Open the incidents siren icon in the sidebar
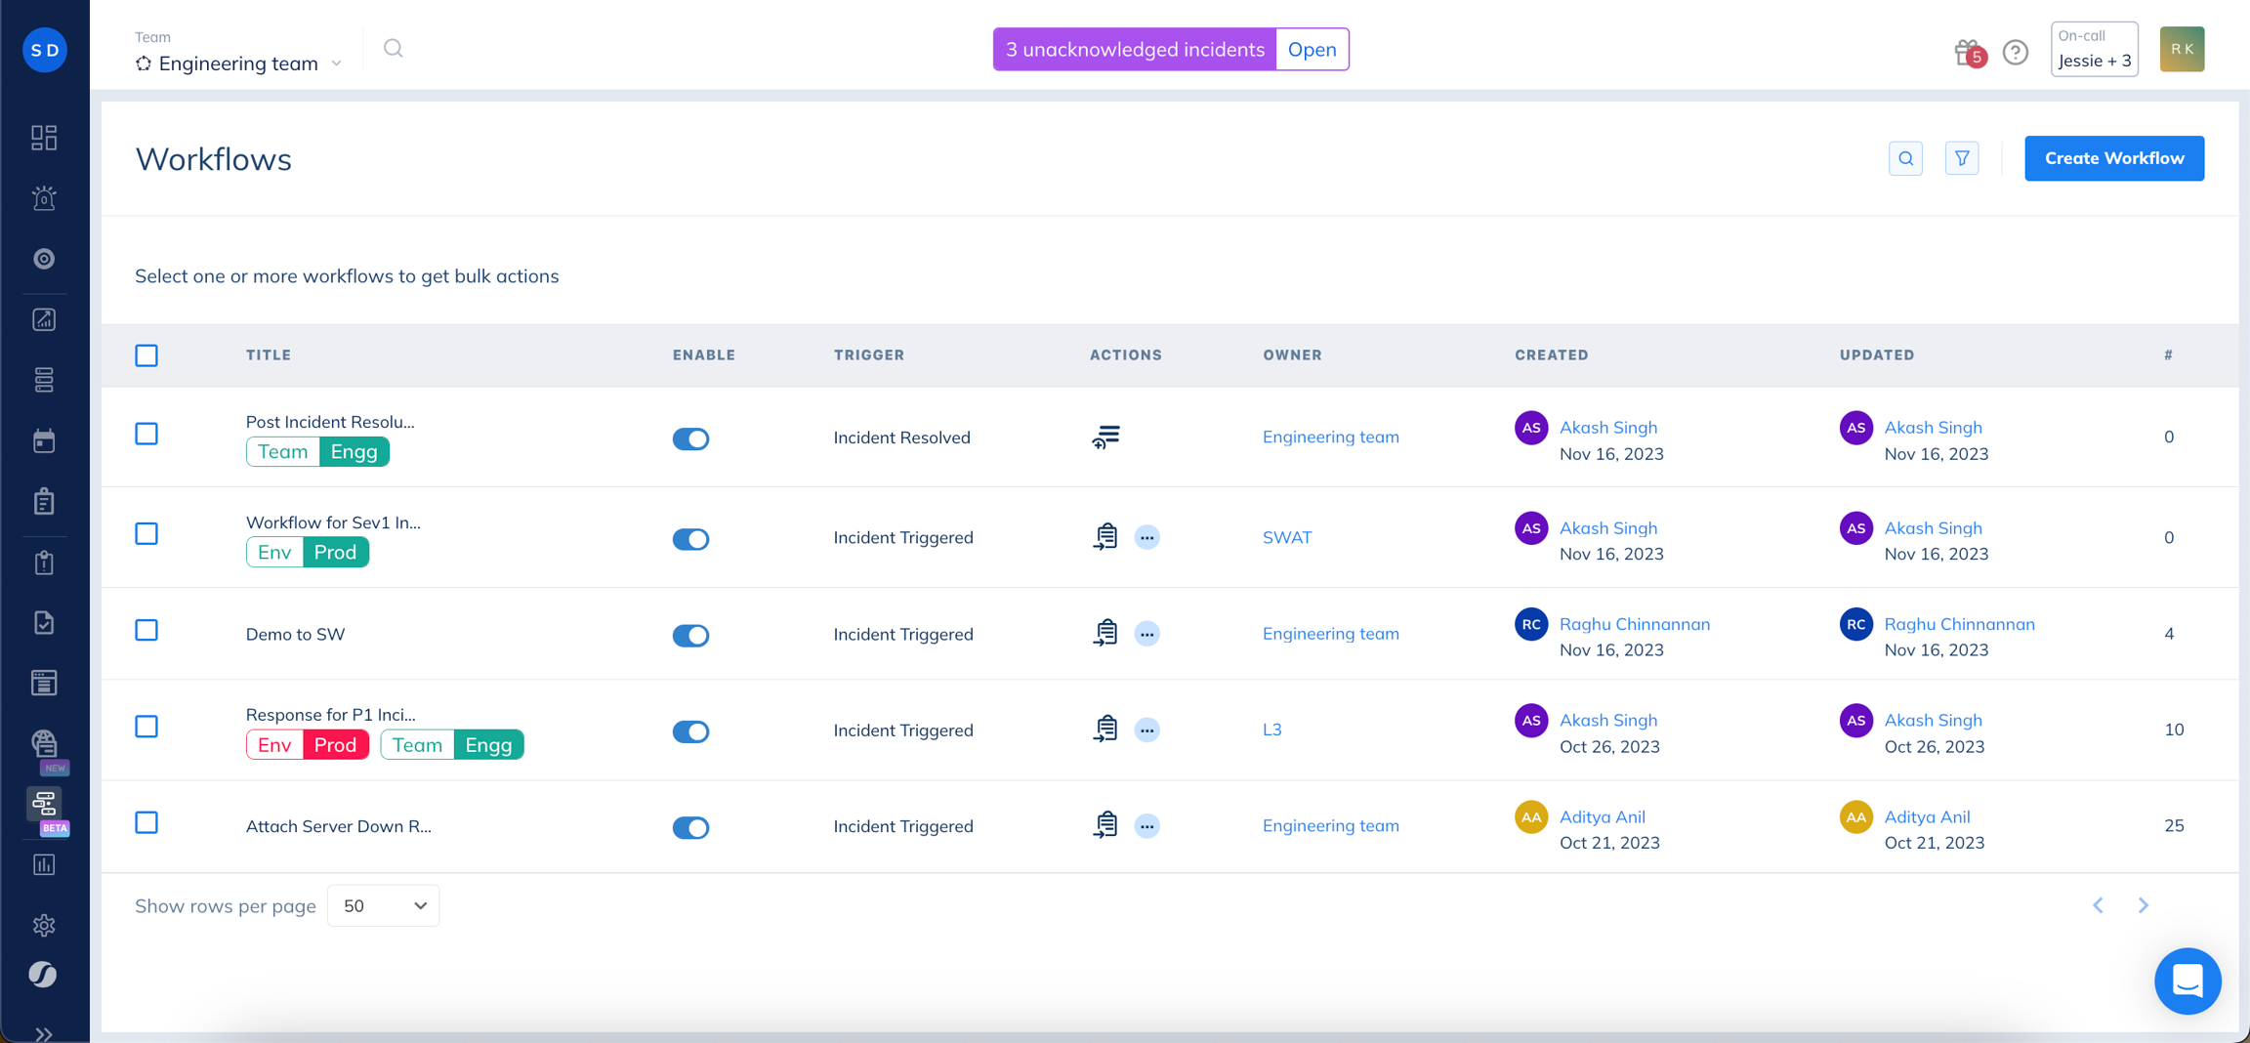Screen dimensions: 2250x1043 coord(44,198)
